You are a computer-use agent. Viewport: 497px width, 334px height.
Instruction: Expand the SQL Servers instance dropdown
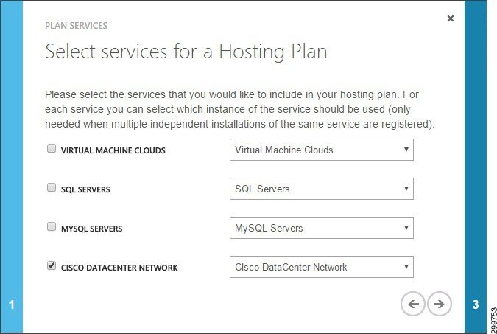[322, 189]
